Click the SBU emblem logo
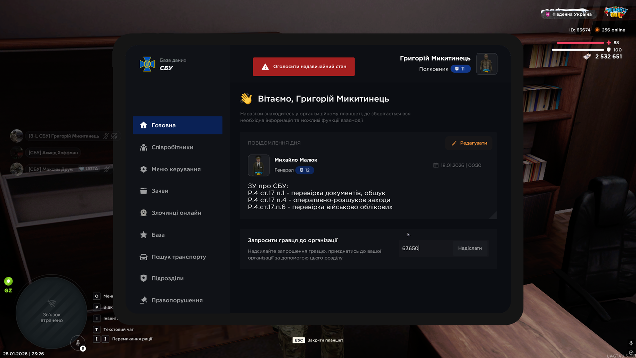The width and height of the screenshot is (636, 358). click(x=147, y=64)
